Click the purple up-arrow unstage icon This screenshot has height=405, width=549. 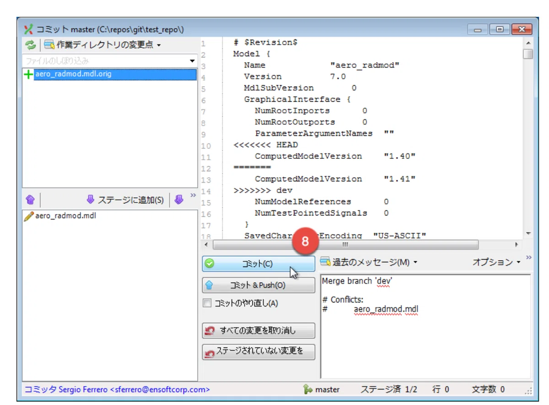click(30, 200)
